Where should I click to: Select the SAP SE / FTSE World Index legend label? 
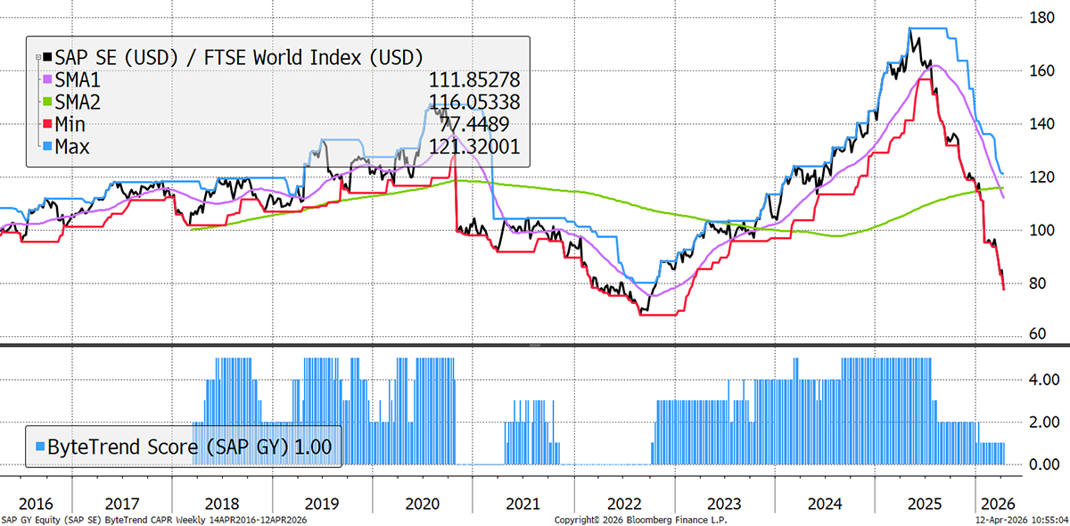238,58
